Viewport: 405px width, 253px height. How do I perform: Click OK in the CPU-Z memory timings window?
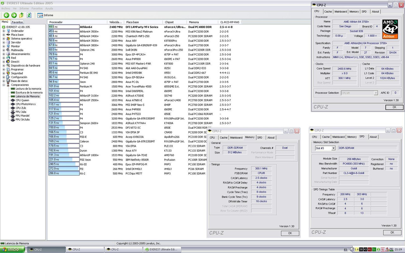click(x=290, y=233)
